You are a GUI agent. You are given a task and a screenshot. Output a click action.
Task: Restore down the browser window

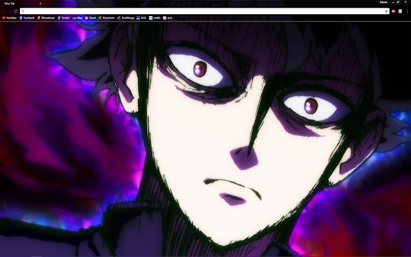(x=398, y=2)
